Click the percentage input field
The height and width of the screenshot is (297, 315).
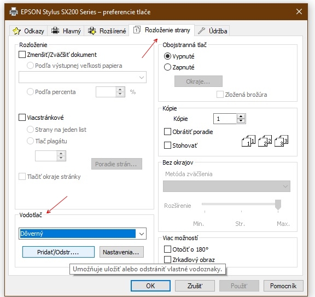coord(106,92)
